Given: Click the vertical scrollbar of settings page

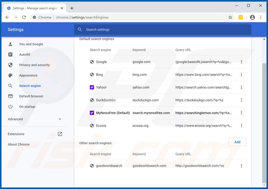Looking at the screenshot, I should point(264,122).
